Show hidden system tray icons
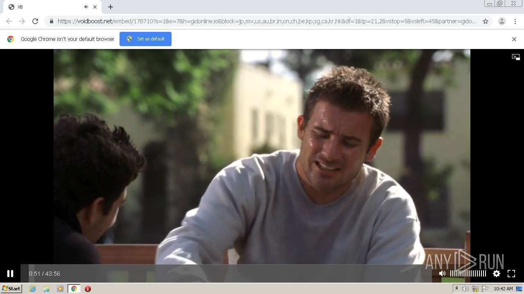The image size is (524, 294). pos(456,289)
